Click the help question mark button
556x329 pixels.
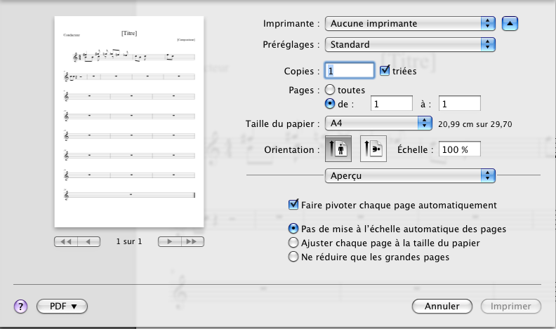(20, 307)
